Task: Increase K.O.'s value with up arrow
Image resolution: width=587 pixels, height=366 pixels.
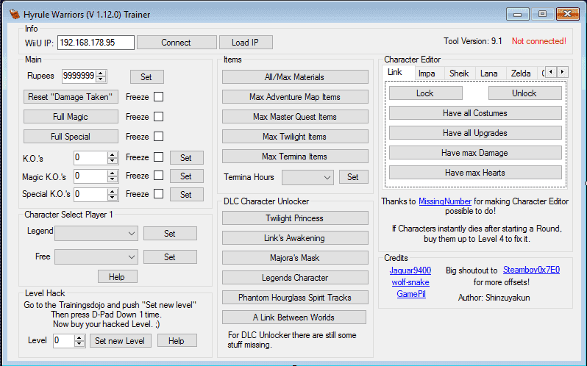Action: point(113,154)
